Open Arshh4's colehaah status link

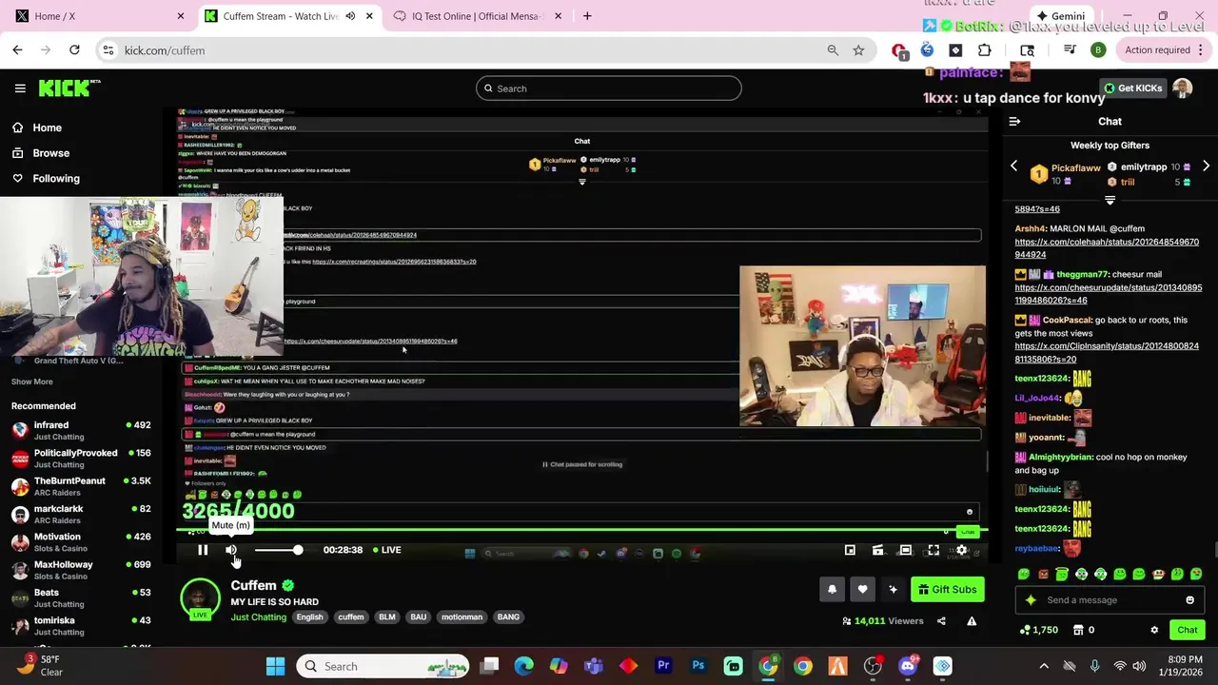tap(1107, 248)
